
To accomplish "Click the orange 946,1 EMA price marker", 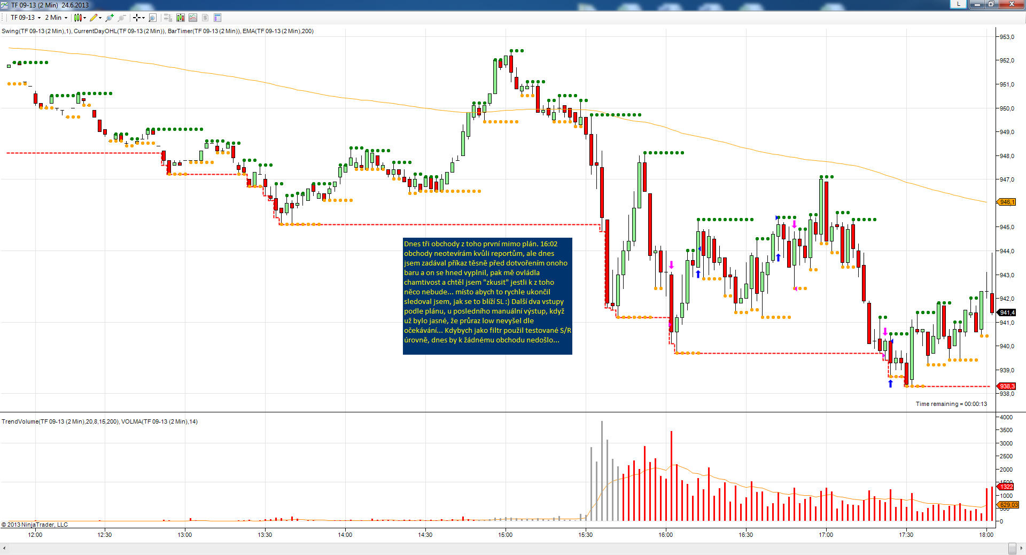I will point(1006,202).
